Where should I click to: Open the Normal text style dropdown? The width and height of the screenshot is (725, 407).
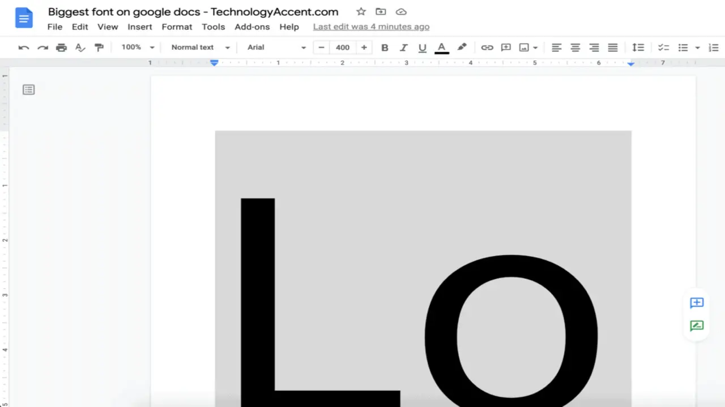pos(201,47)
